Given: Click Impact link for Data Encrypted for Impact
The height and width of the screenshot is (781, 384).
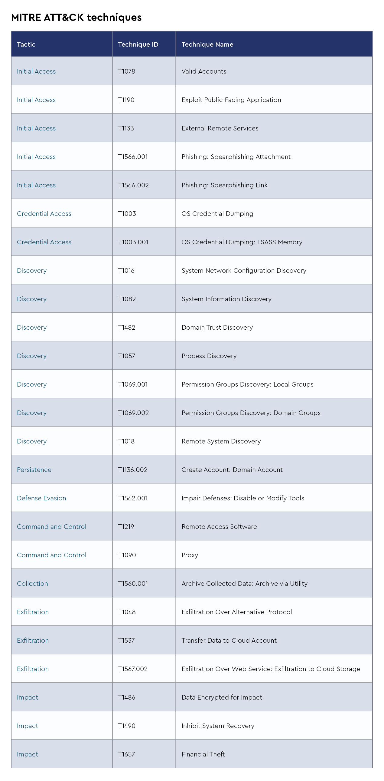Looking at the screenshot, I should [27, 697].
